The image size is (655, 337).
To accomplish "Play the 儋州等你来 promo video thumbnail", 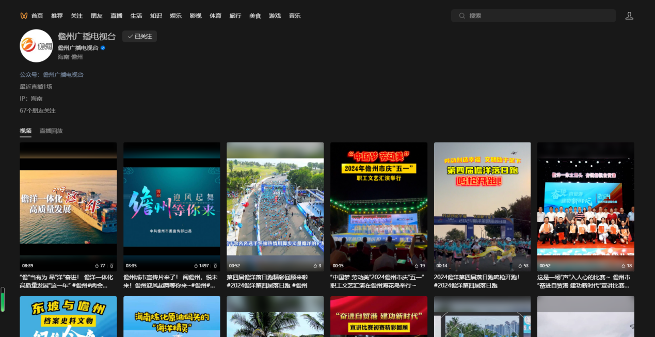I will coord(172,206).
